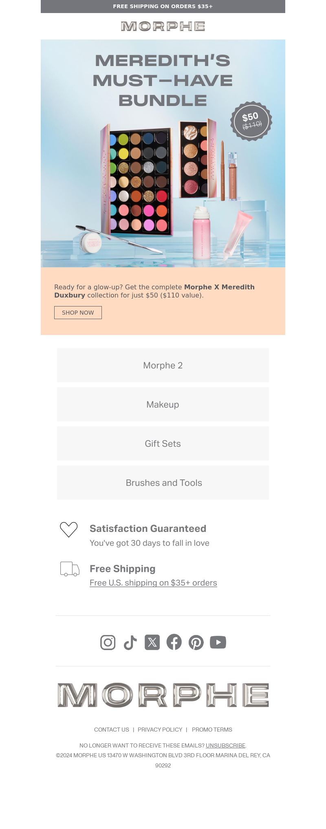The image size is (326, 829).
Task: Open the TikTok social icon
Action: [x=130, y=642]
